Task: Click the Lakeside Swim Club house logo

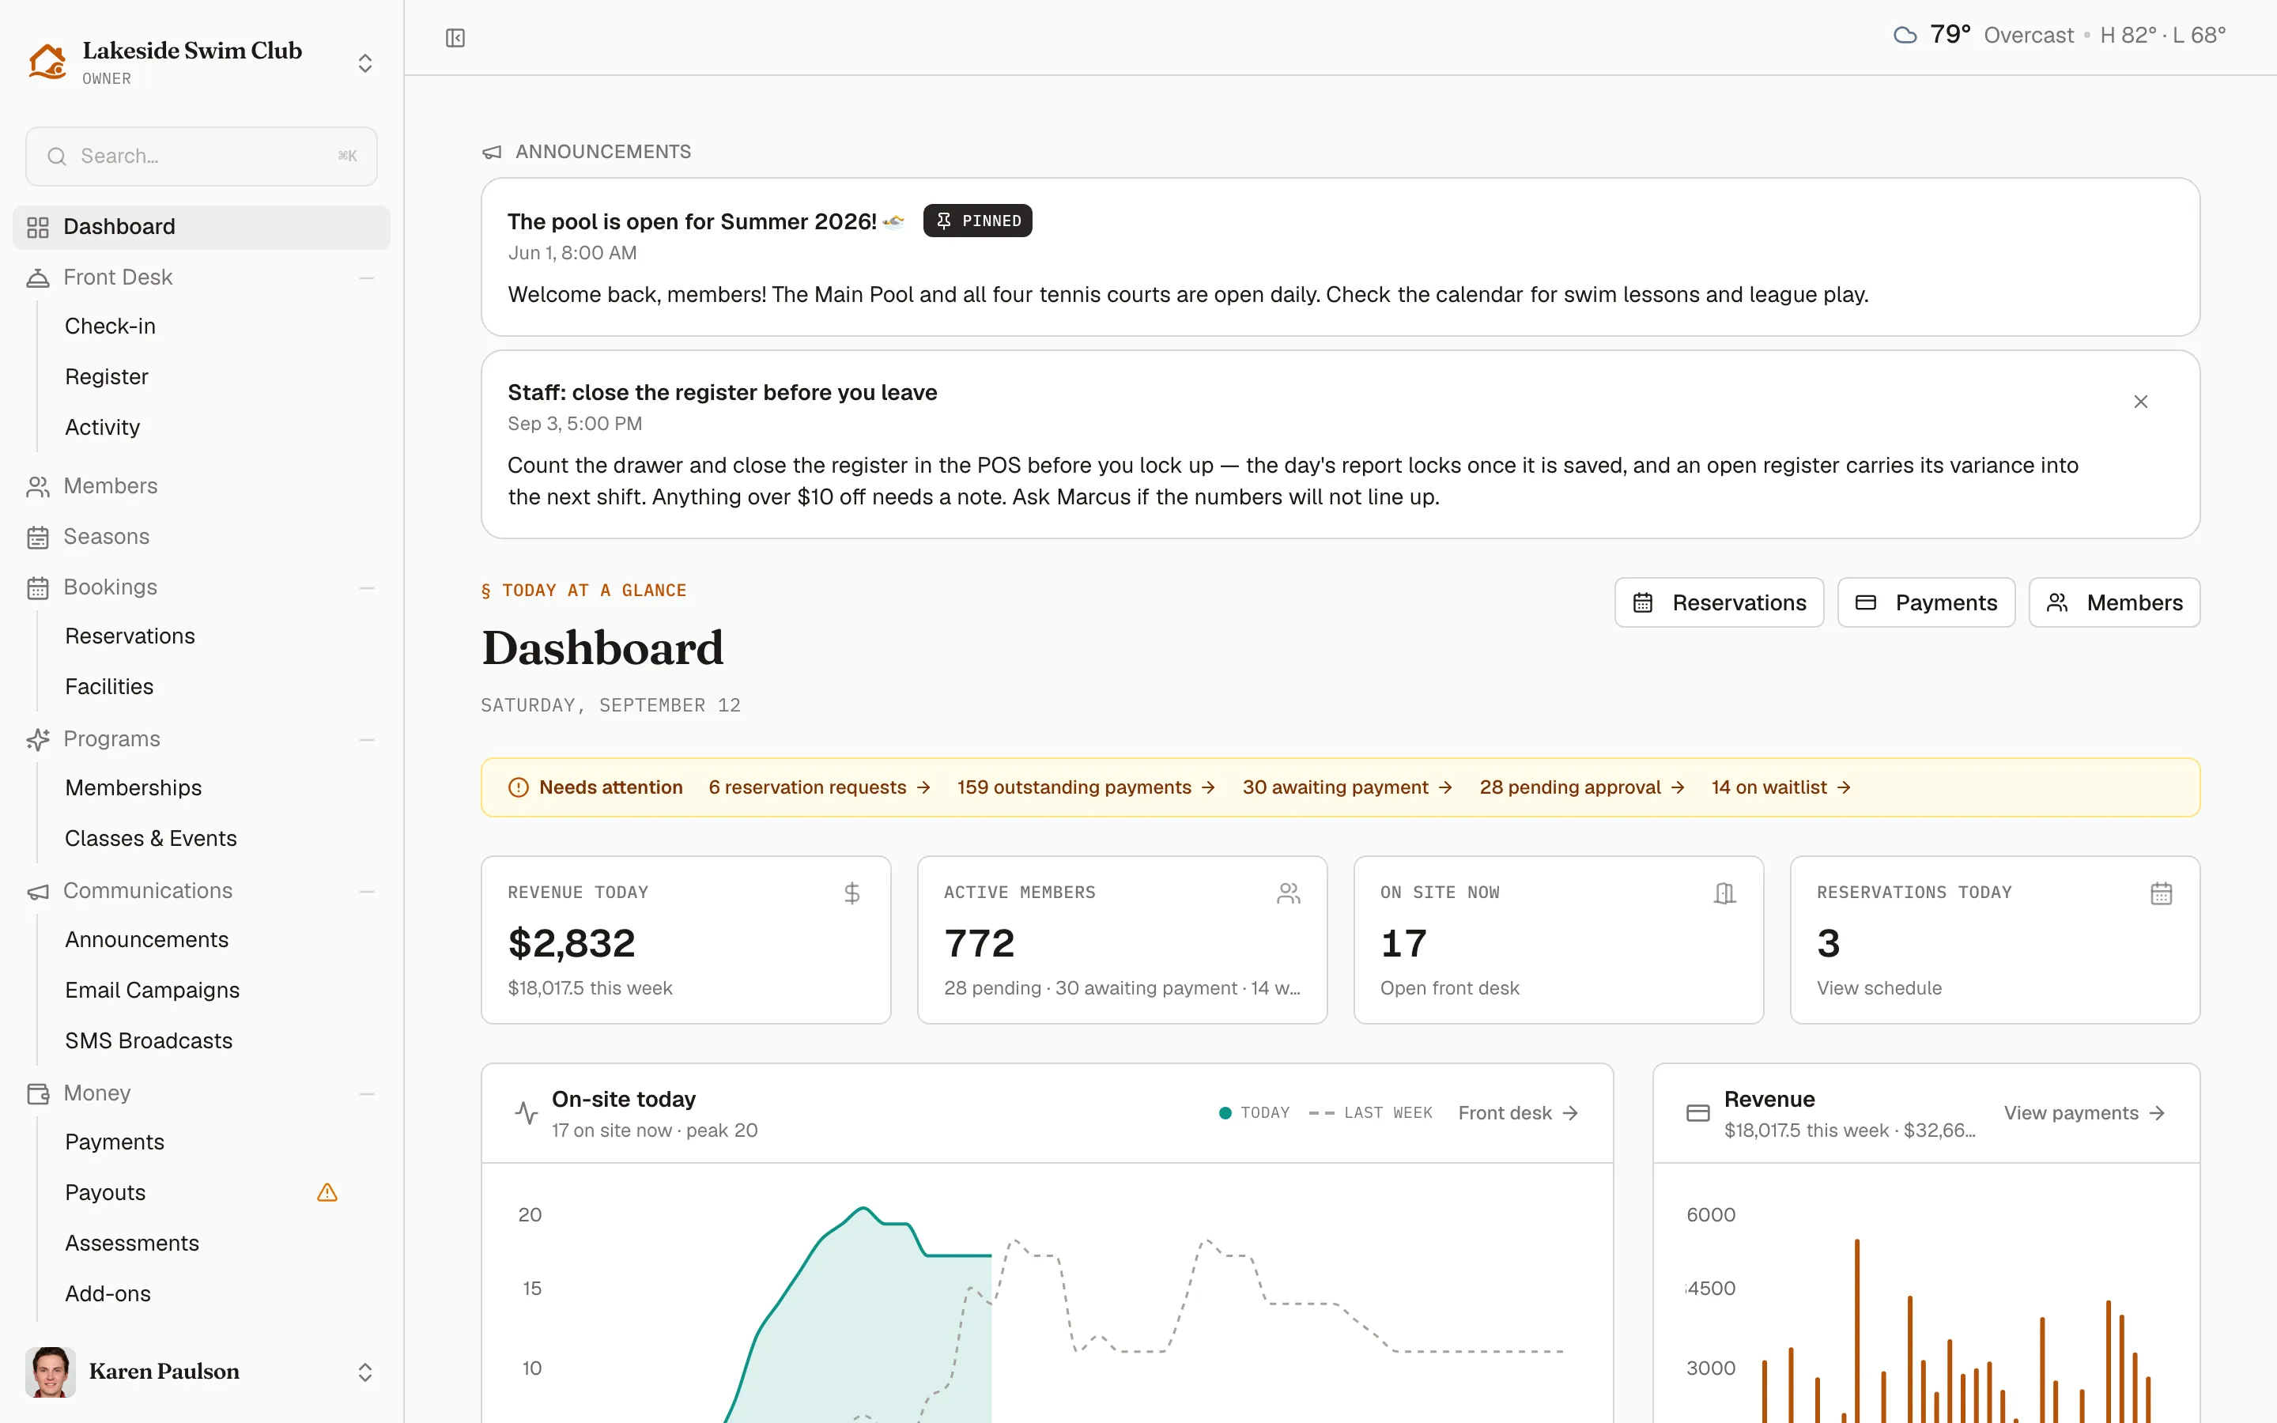Action: (47, 61)
